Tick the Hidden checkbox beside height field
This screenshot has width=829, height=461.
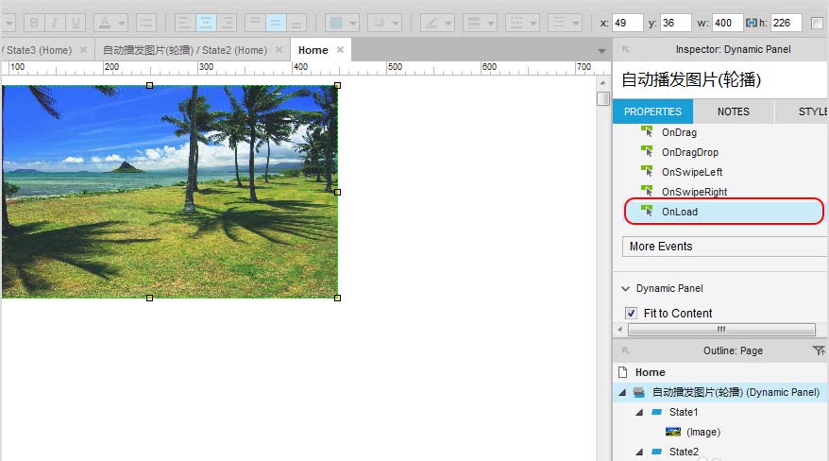pos(817,23)
